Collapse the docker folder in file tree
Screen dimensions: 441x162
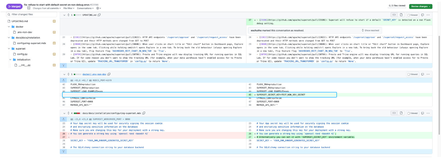9,27
